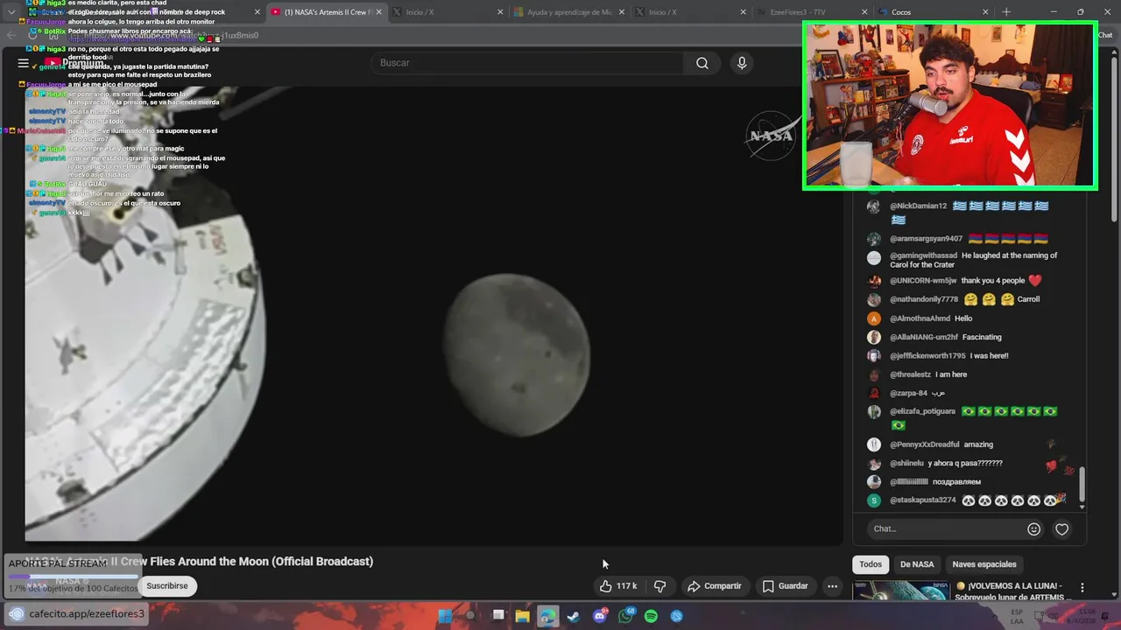Open ESP LAA keyboard language indicator

click(x=1017, y=616)
